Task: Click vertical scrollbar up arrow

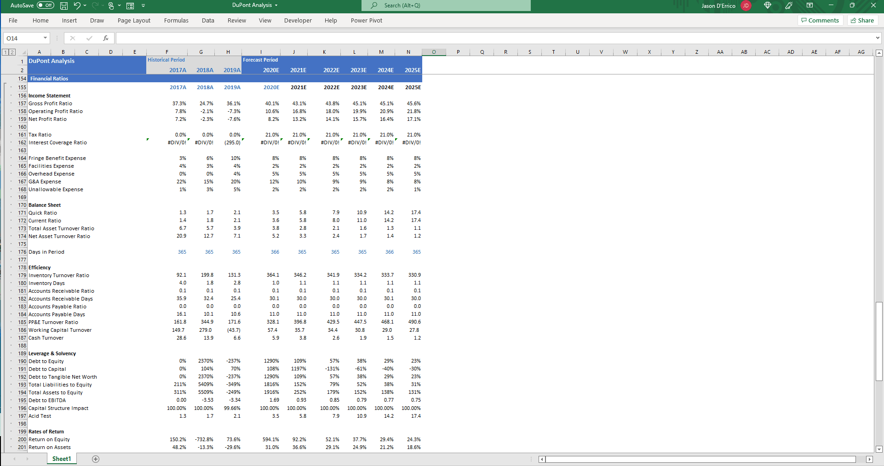Action: click(879, 53)
